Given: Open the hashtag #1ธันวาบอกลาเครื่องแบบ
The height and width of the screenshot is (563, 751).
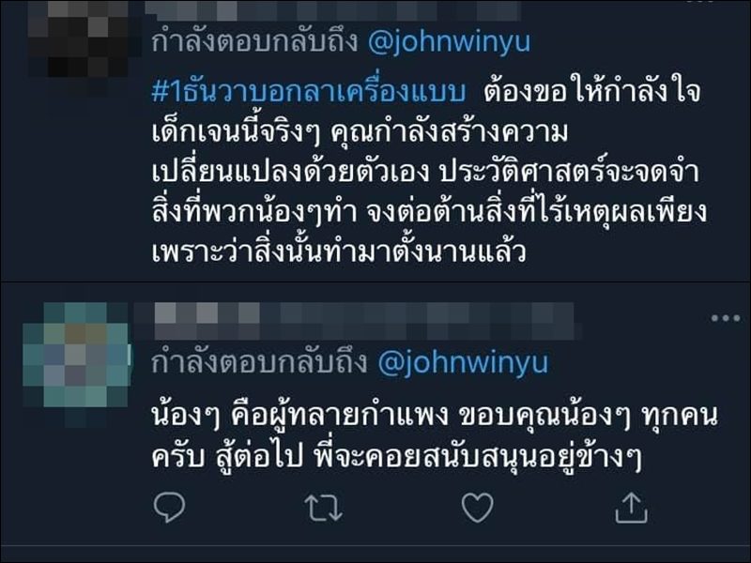Looking at the screenshot, I should 309,91.
